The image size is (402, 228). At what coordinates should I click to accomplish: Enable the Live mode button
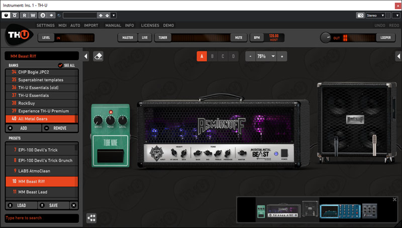(145, 38)
